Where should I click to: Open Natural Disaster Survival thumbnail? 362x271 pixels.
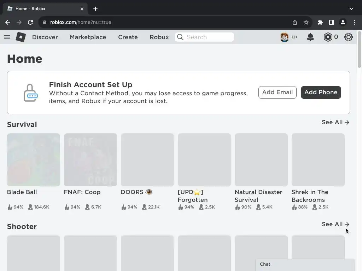(x=261, y=160)
